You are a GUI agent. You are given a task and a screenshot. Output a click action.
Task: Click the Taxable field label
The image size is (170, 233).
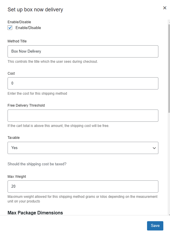(14, 138)
